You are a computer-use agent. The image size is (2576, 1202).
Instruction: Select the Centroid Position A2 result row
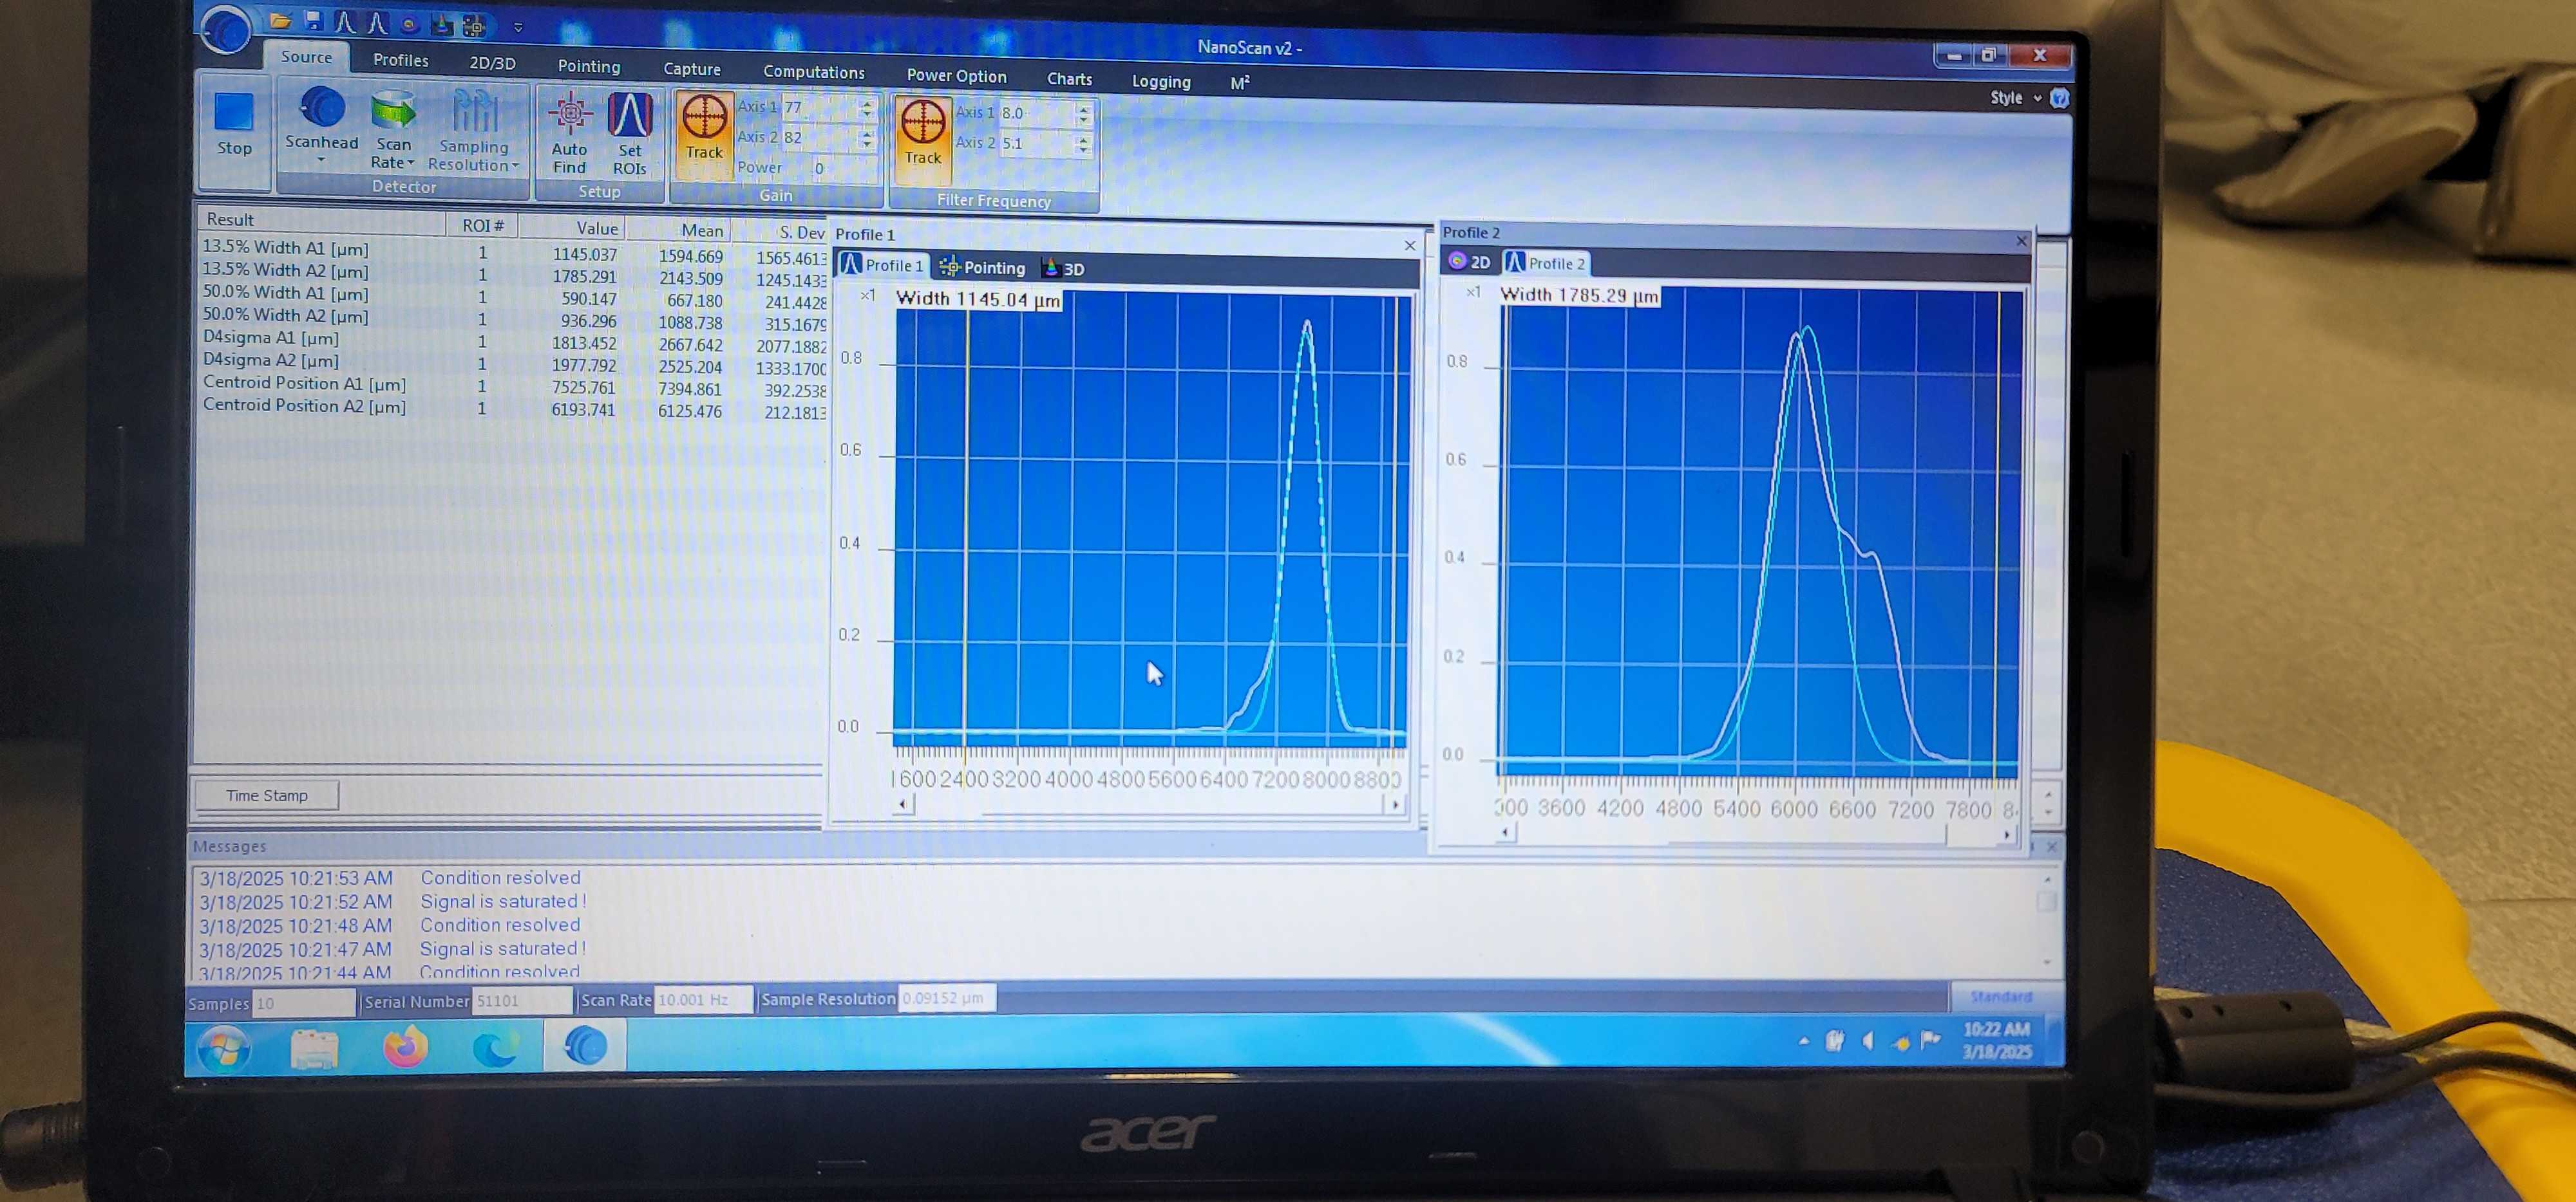tap(515, 408)
